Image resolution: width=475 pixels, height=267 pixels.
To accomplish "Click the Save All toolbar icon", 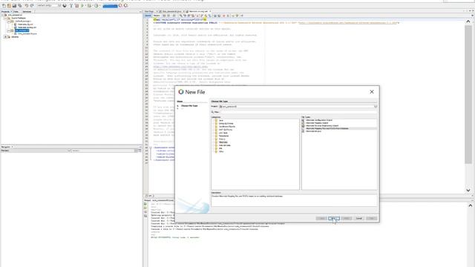I will click(20, 5).
